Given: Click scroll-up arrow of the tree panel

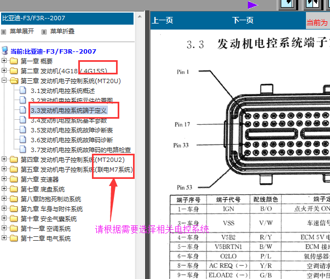Looking at the screenshot, I should [140, 16].
